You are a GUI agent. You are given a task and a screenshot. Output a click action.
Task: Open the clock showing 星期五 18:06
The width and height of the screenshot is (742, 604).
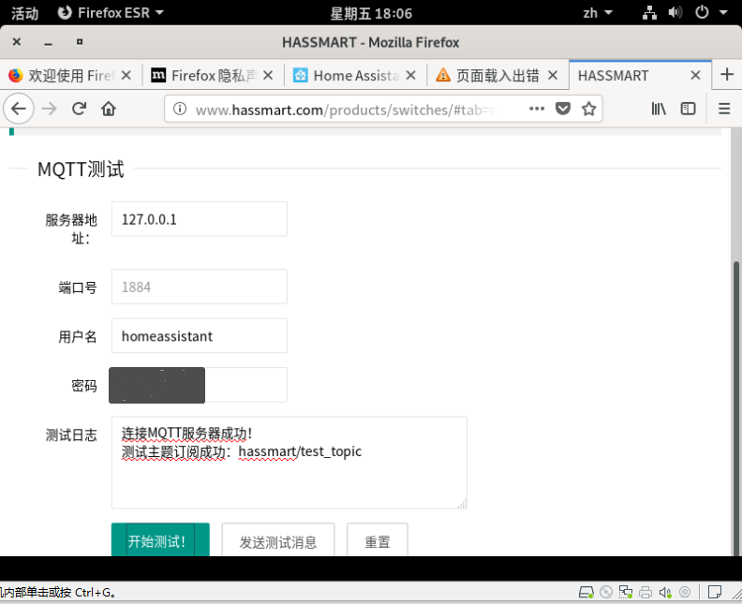pos(371,13)
